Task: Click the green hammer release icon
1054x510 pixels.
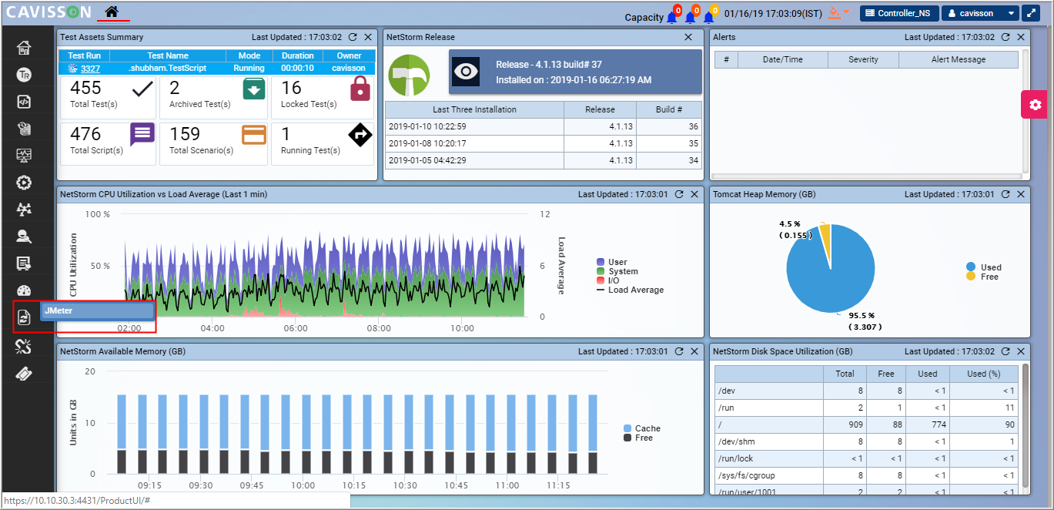Action: point(408,75)
